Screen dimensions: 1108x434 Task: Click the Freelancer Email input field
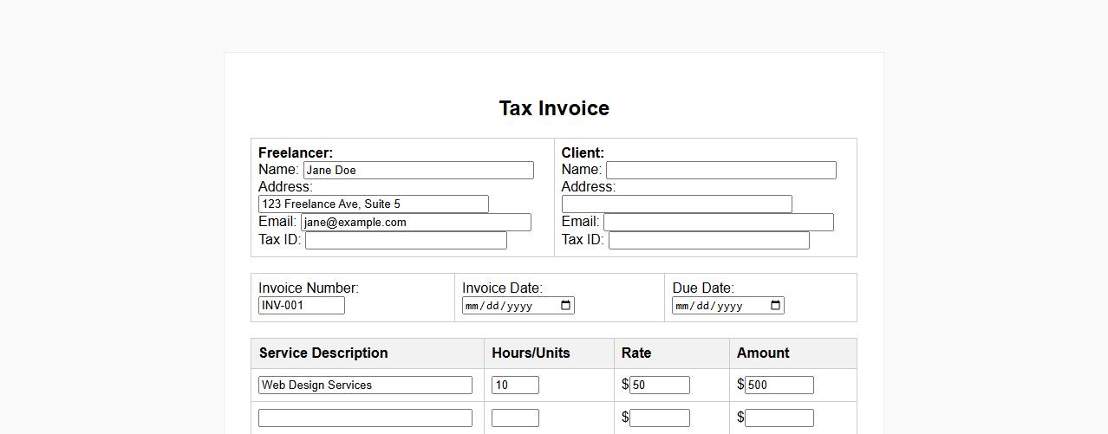[x=416, y=222]
